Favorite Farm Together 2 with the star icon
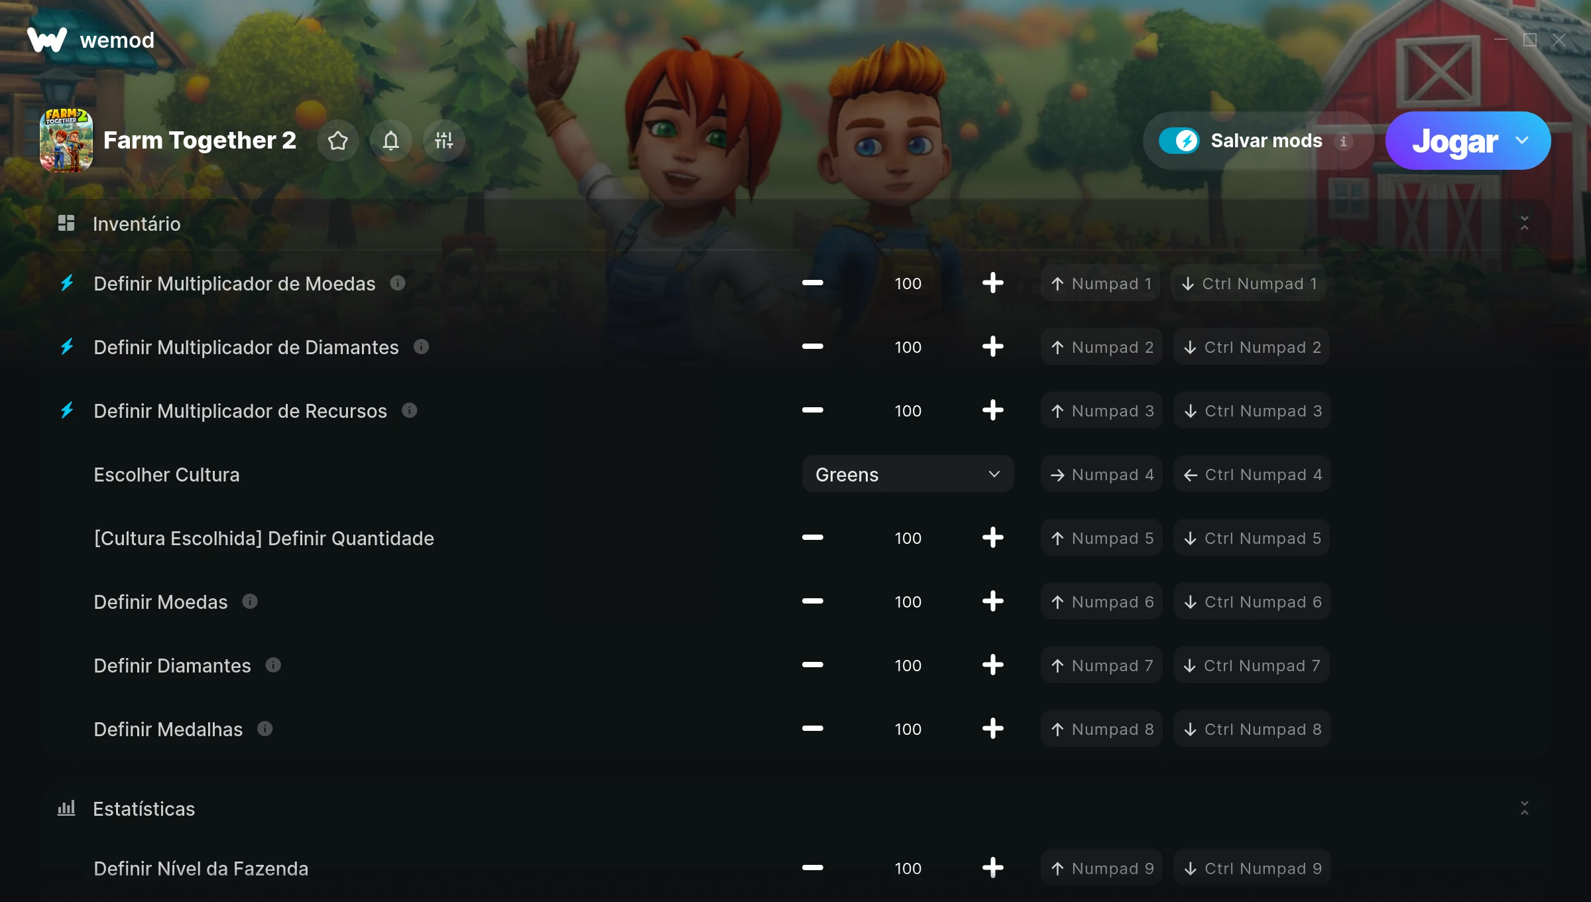Image resolution: width=1591 pixels, height=902 pixels. pyautogui.click(x=338, y=141)
